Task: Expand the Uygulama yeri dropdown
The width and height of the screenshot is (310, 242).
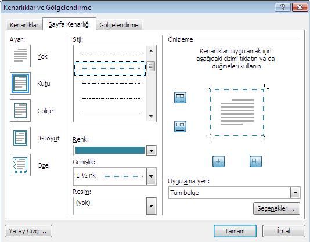Action: [295, 192]
